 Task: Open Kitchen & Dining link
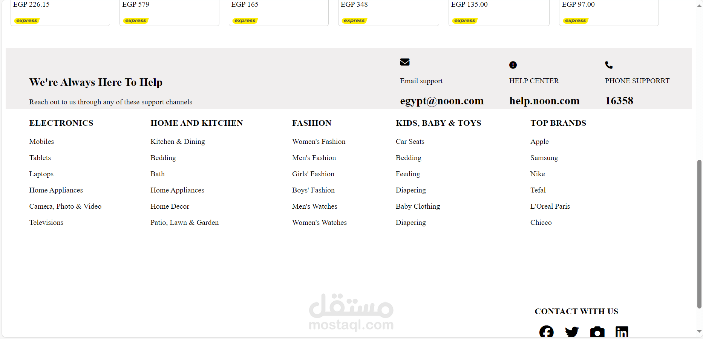(x=178, y=142)
